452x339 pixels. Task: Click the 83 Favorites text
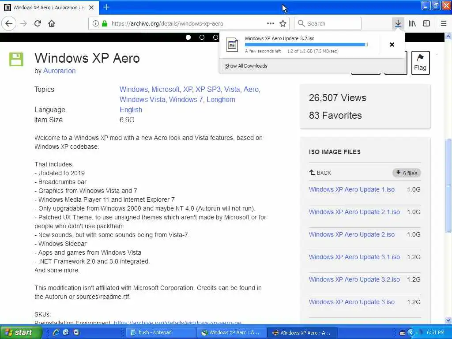(x=335, y=115)
